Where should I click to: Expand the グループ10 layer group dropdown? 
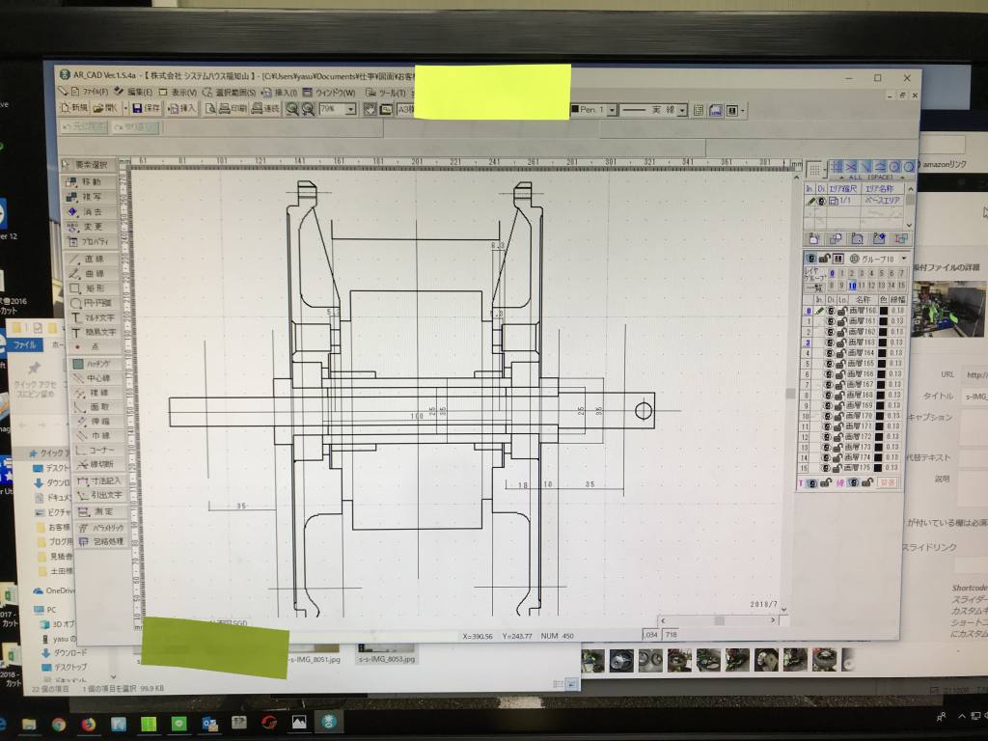904,259
